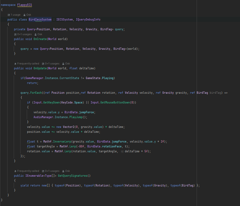This screenshot has height=206, width=240.
Task: Click the IQueryDebugInfo interface name
Action: coord(88,20)
